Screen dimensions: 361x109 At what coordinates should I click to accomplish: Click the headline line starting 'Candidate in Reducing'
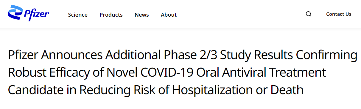(x=155, y=90)
